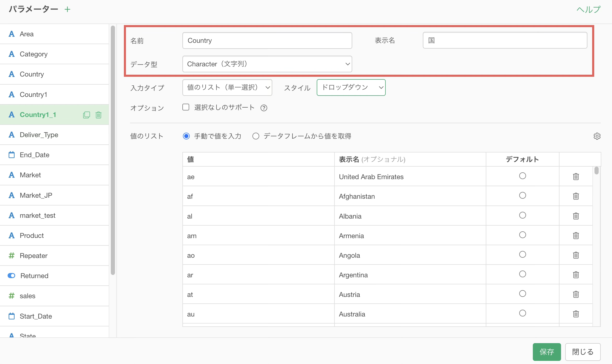Set United Arab Emirates as default
Image resolution: width=612 pixels, height=364 pixels.
(523, 176)
